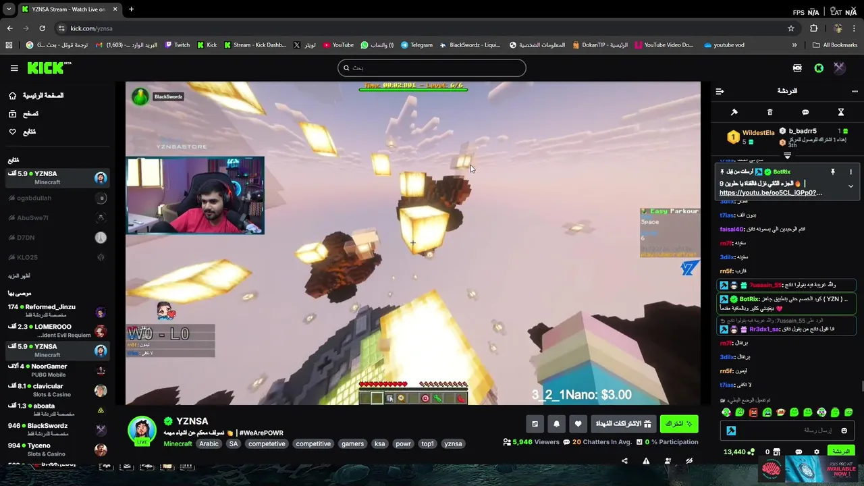Select the gamers tag
Viewport: 864px width, 486px height.
pyautogui.click(x=352, y=443)
